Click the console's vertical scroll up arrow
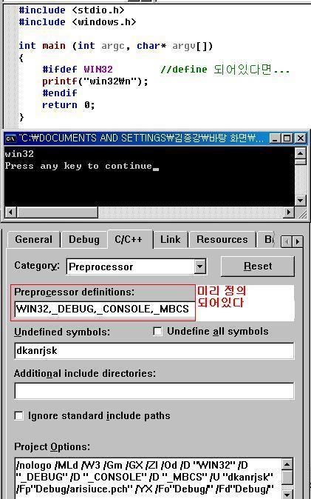The image size is (311, 499). [300, 153]
